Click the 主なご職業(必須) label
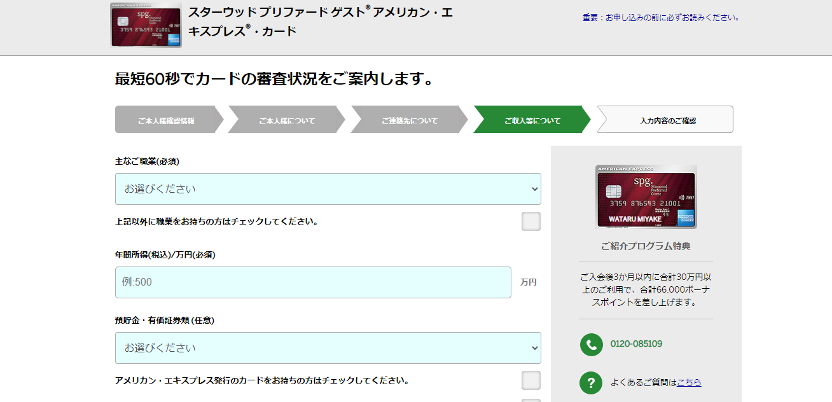This screenshot has width=832, height=402. point(147,162)
